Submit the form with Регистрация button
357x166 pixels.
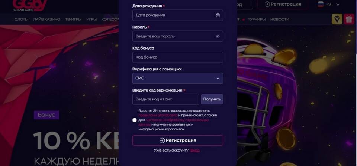point(178,140)
